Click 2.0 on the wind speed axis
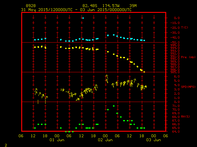Viewport: 197px width, 147px height. point(177,94)
